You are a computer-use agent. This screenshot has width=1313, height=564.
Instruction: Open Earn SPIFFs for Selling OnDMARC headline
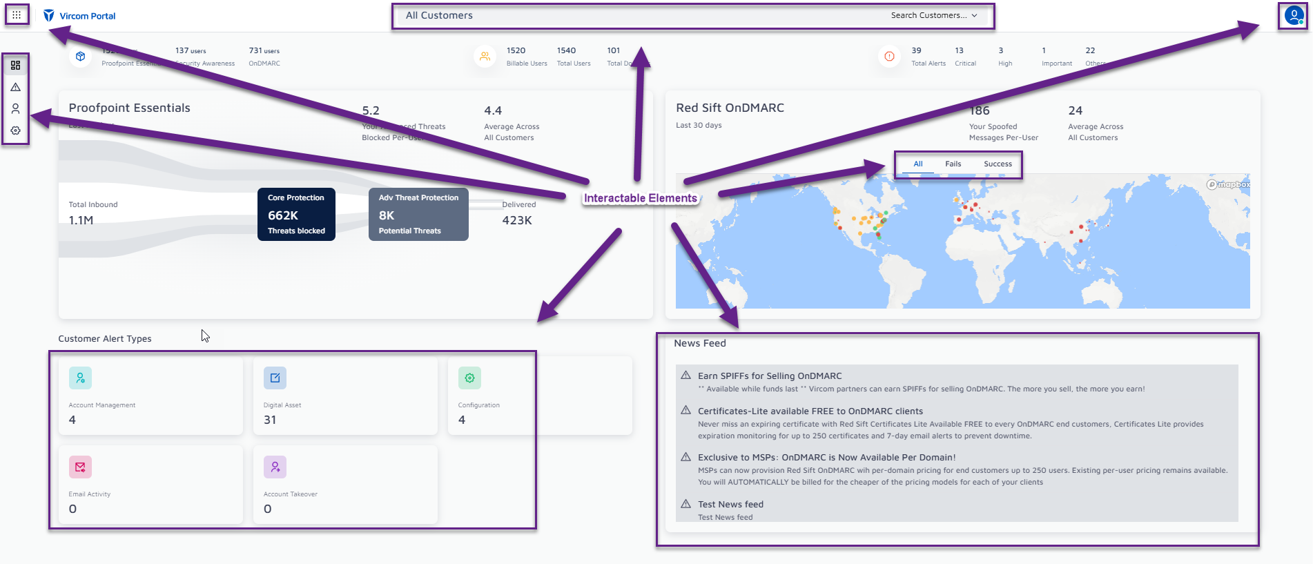click(770, 376)
